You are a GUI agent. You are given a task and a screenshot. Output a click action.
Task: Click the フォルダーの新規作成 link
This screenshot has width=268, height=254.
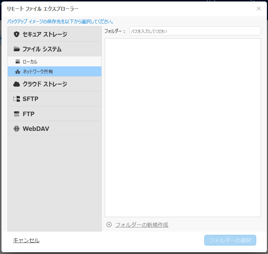(142, 225)
